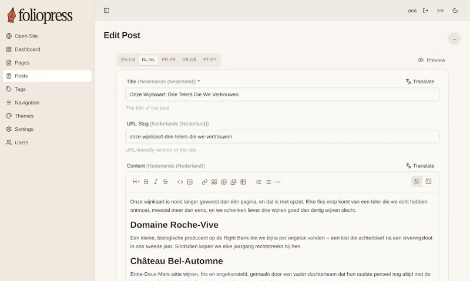Open the Heading dropdown in editor toolbar
Screen dimensions: 470x281
[x=136, y=182]
